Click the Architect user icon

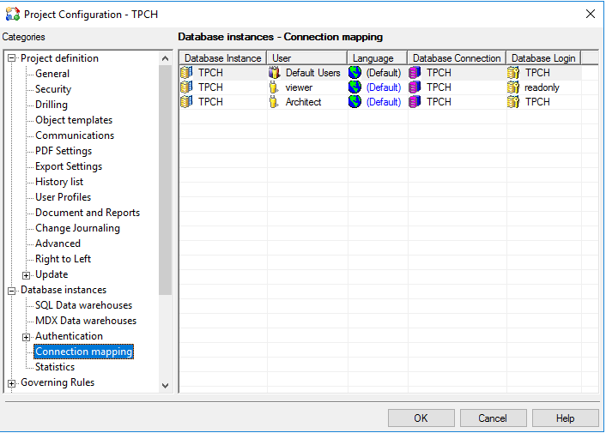pos(276,102)
